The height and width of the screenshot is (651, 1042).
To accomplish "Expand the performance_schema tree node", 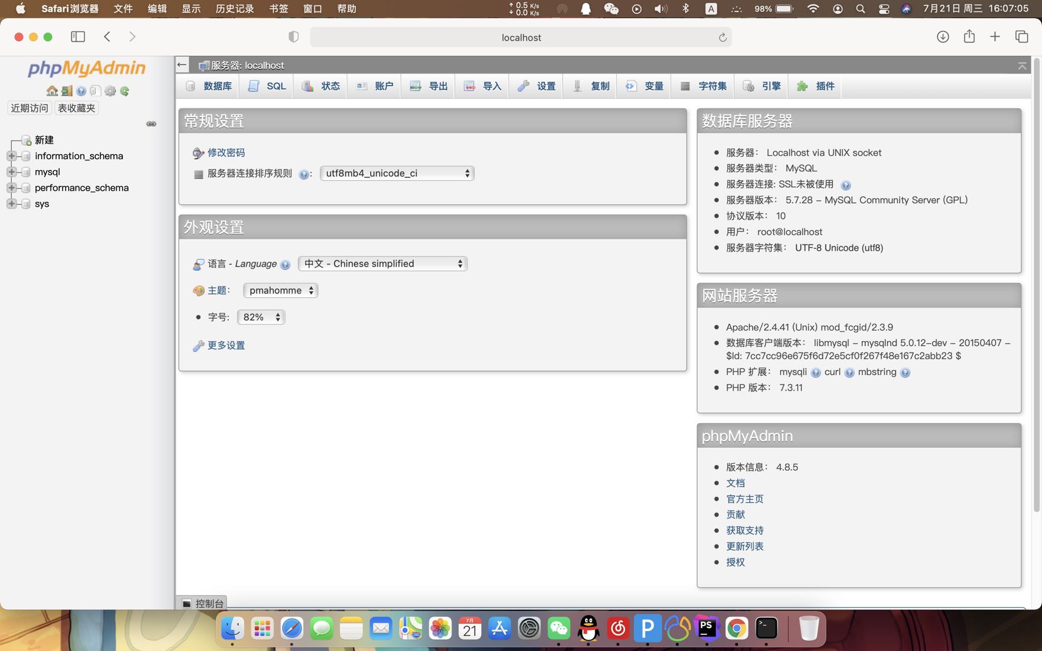I will (11, 187).
